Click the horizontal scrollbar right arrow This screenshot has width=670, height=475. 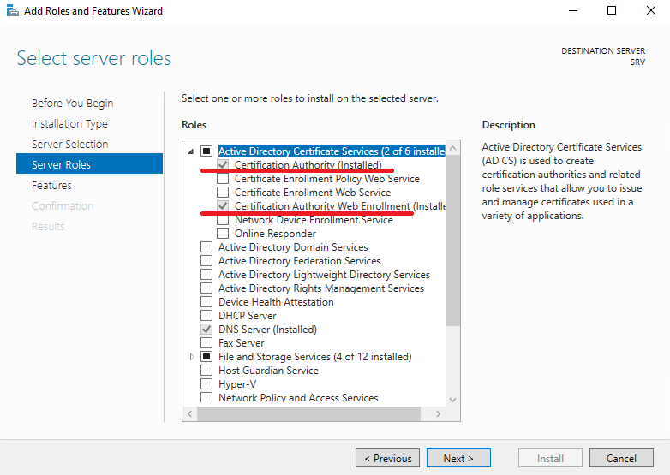[x=438, y=413]
